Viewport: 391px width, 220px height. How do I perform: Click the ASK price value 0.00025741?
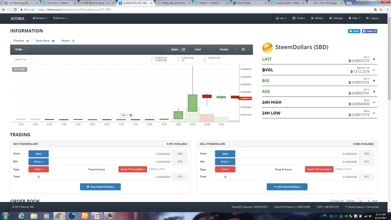[359, 93]
